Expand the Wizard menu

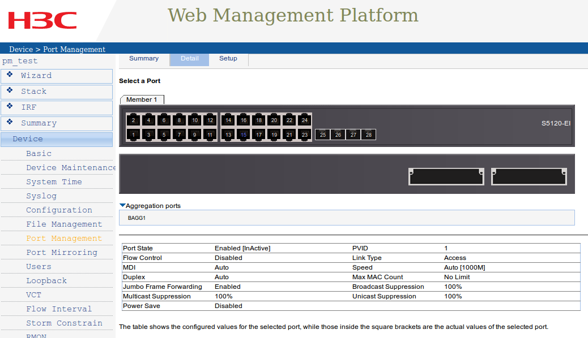[57, 76]
